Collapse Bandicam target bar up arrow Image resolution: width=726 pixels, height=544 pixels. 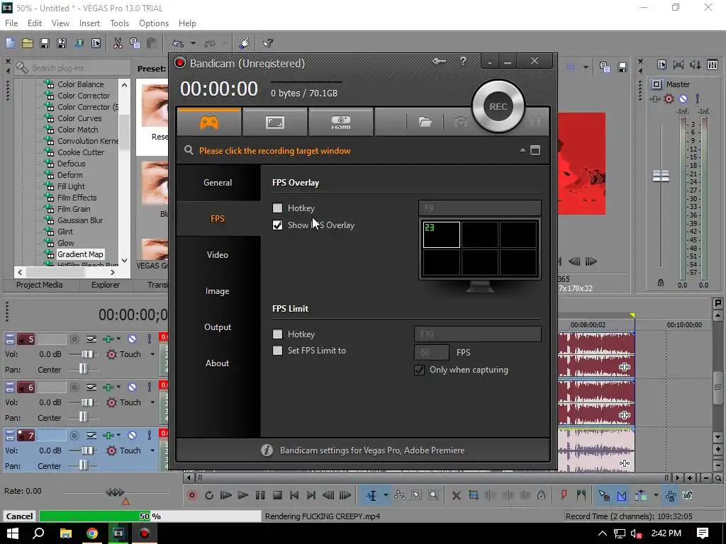pos(523,150)
